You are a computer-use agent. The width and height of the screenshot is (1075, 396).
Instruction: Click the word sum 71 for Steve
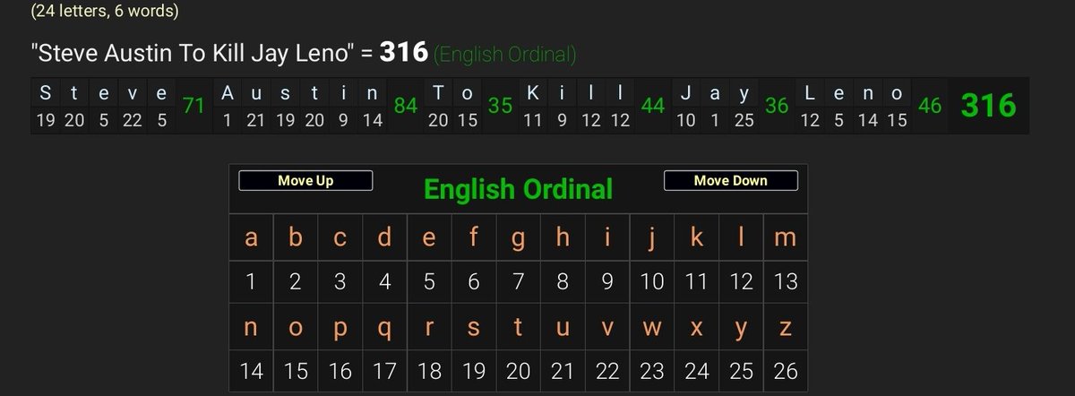(193, 106)
